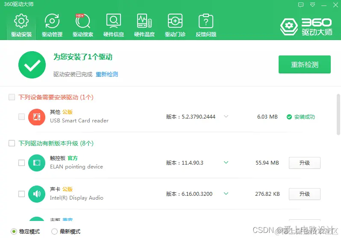This screenshot has height=238, width=341.
Task: Tick the USB Smart Card reader checkbox
Action: (21, 116)
